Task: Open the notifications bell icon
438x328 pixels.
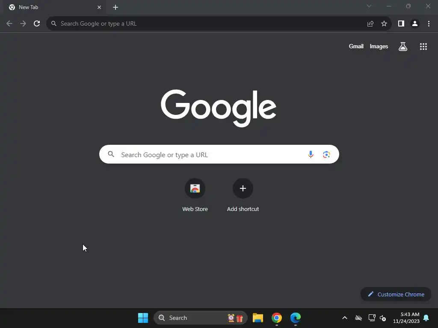Action: click(426, 318)
